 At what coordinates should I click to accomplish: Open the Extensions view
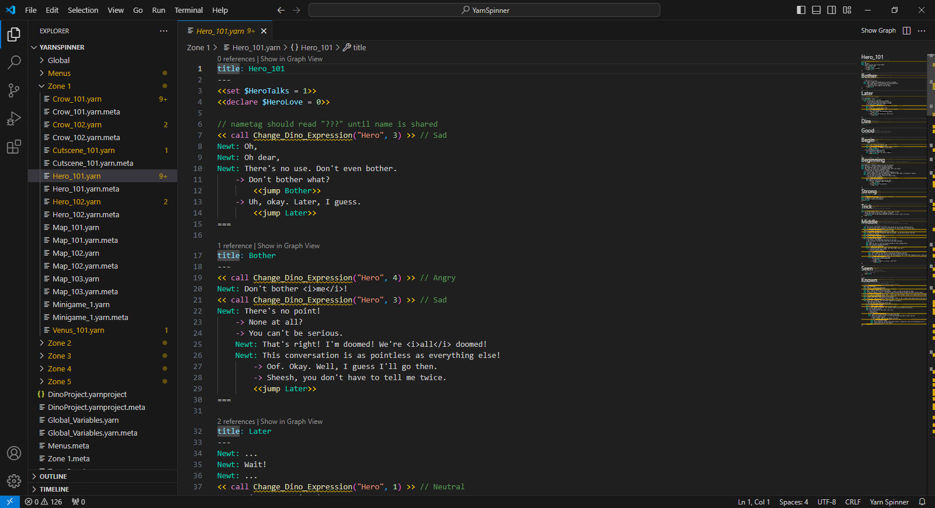(14, 147)
